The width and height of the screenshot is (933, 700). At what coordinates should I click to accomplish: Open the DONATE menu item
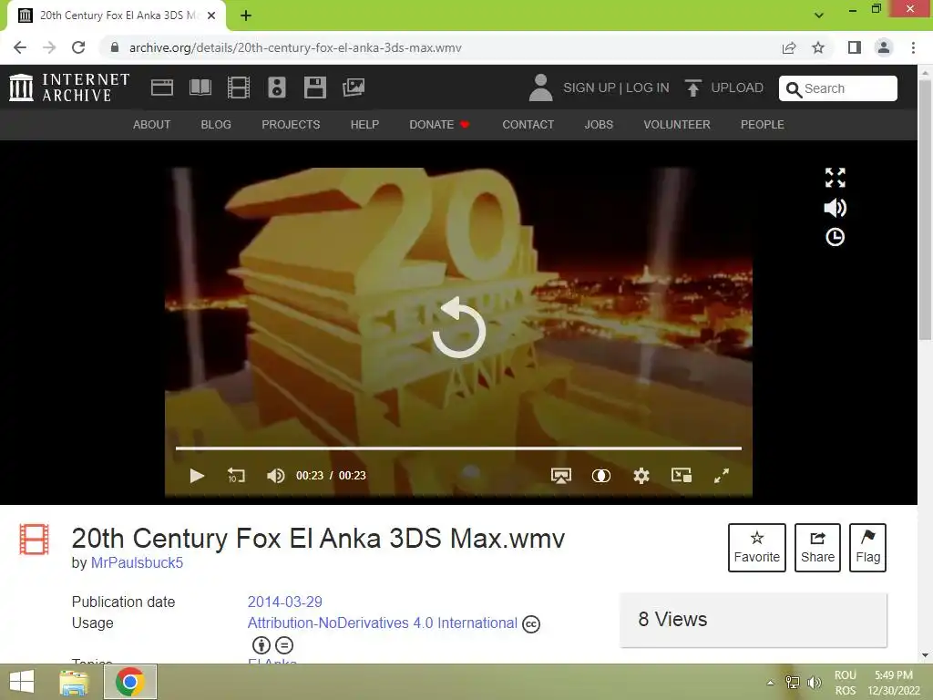click(440, 124)
